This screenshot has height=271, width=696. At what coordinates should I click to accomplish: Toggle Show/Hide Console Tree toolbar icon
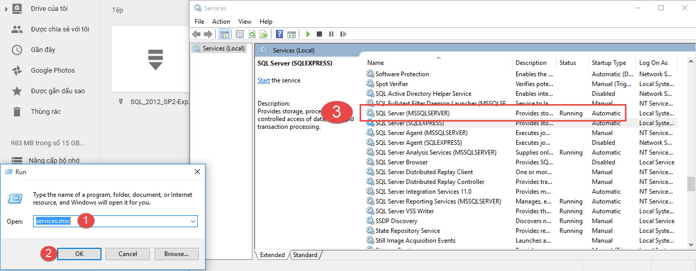(x=224, y=34)
